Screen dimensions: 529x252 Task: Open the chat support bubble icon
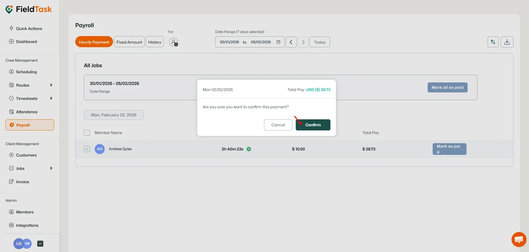coord(518,239)
